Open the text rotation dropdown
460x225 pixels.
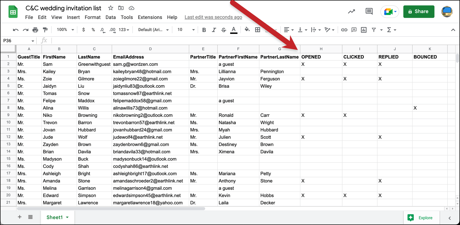(329, 30)
